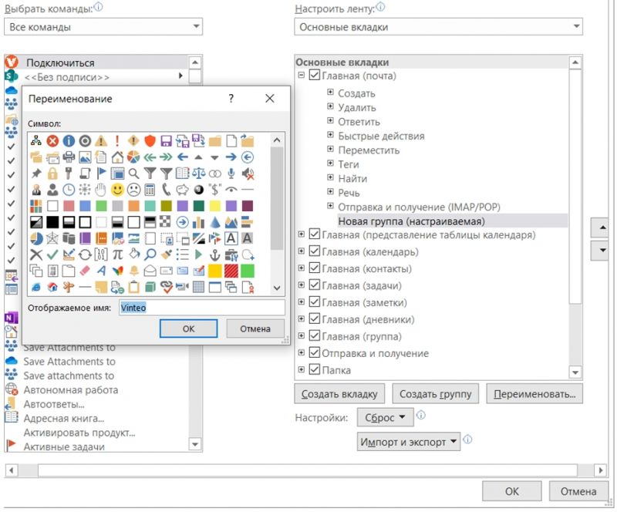Pick the red exclamation mark symbol
The height and width of the screenshot is (512, 617).
coord(117,140)
